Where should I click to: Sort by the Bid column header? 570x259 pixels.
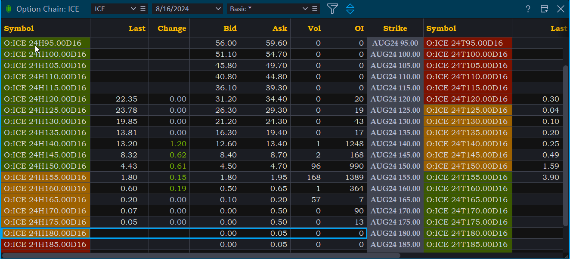230,28
